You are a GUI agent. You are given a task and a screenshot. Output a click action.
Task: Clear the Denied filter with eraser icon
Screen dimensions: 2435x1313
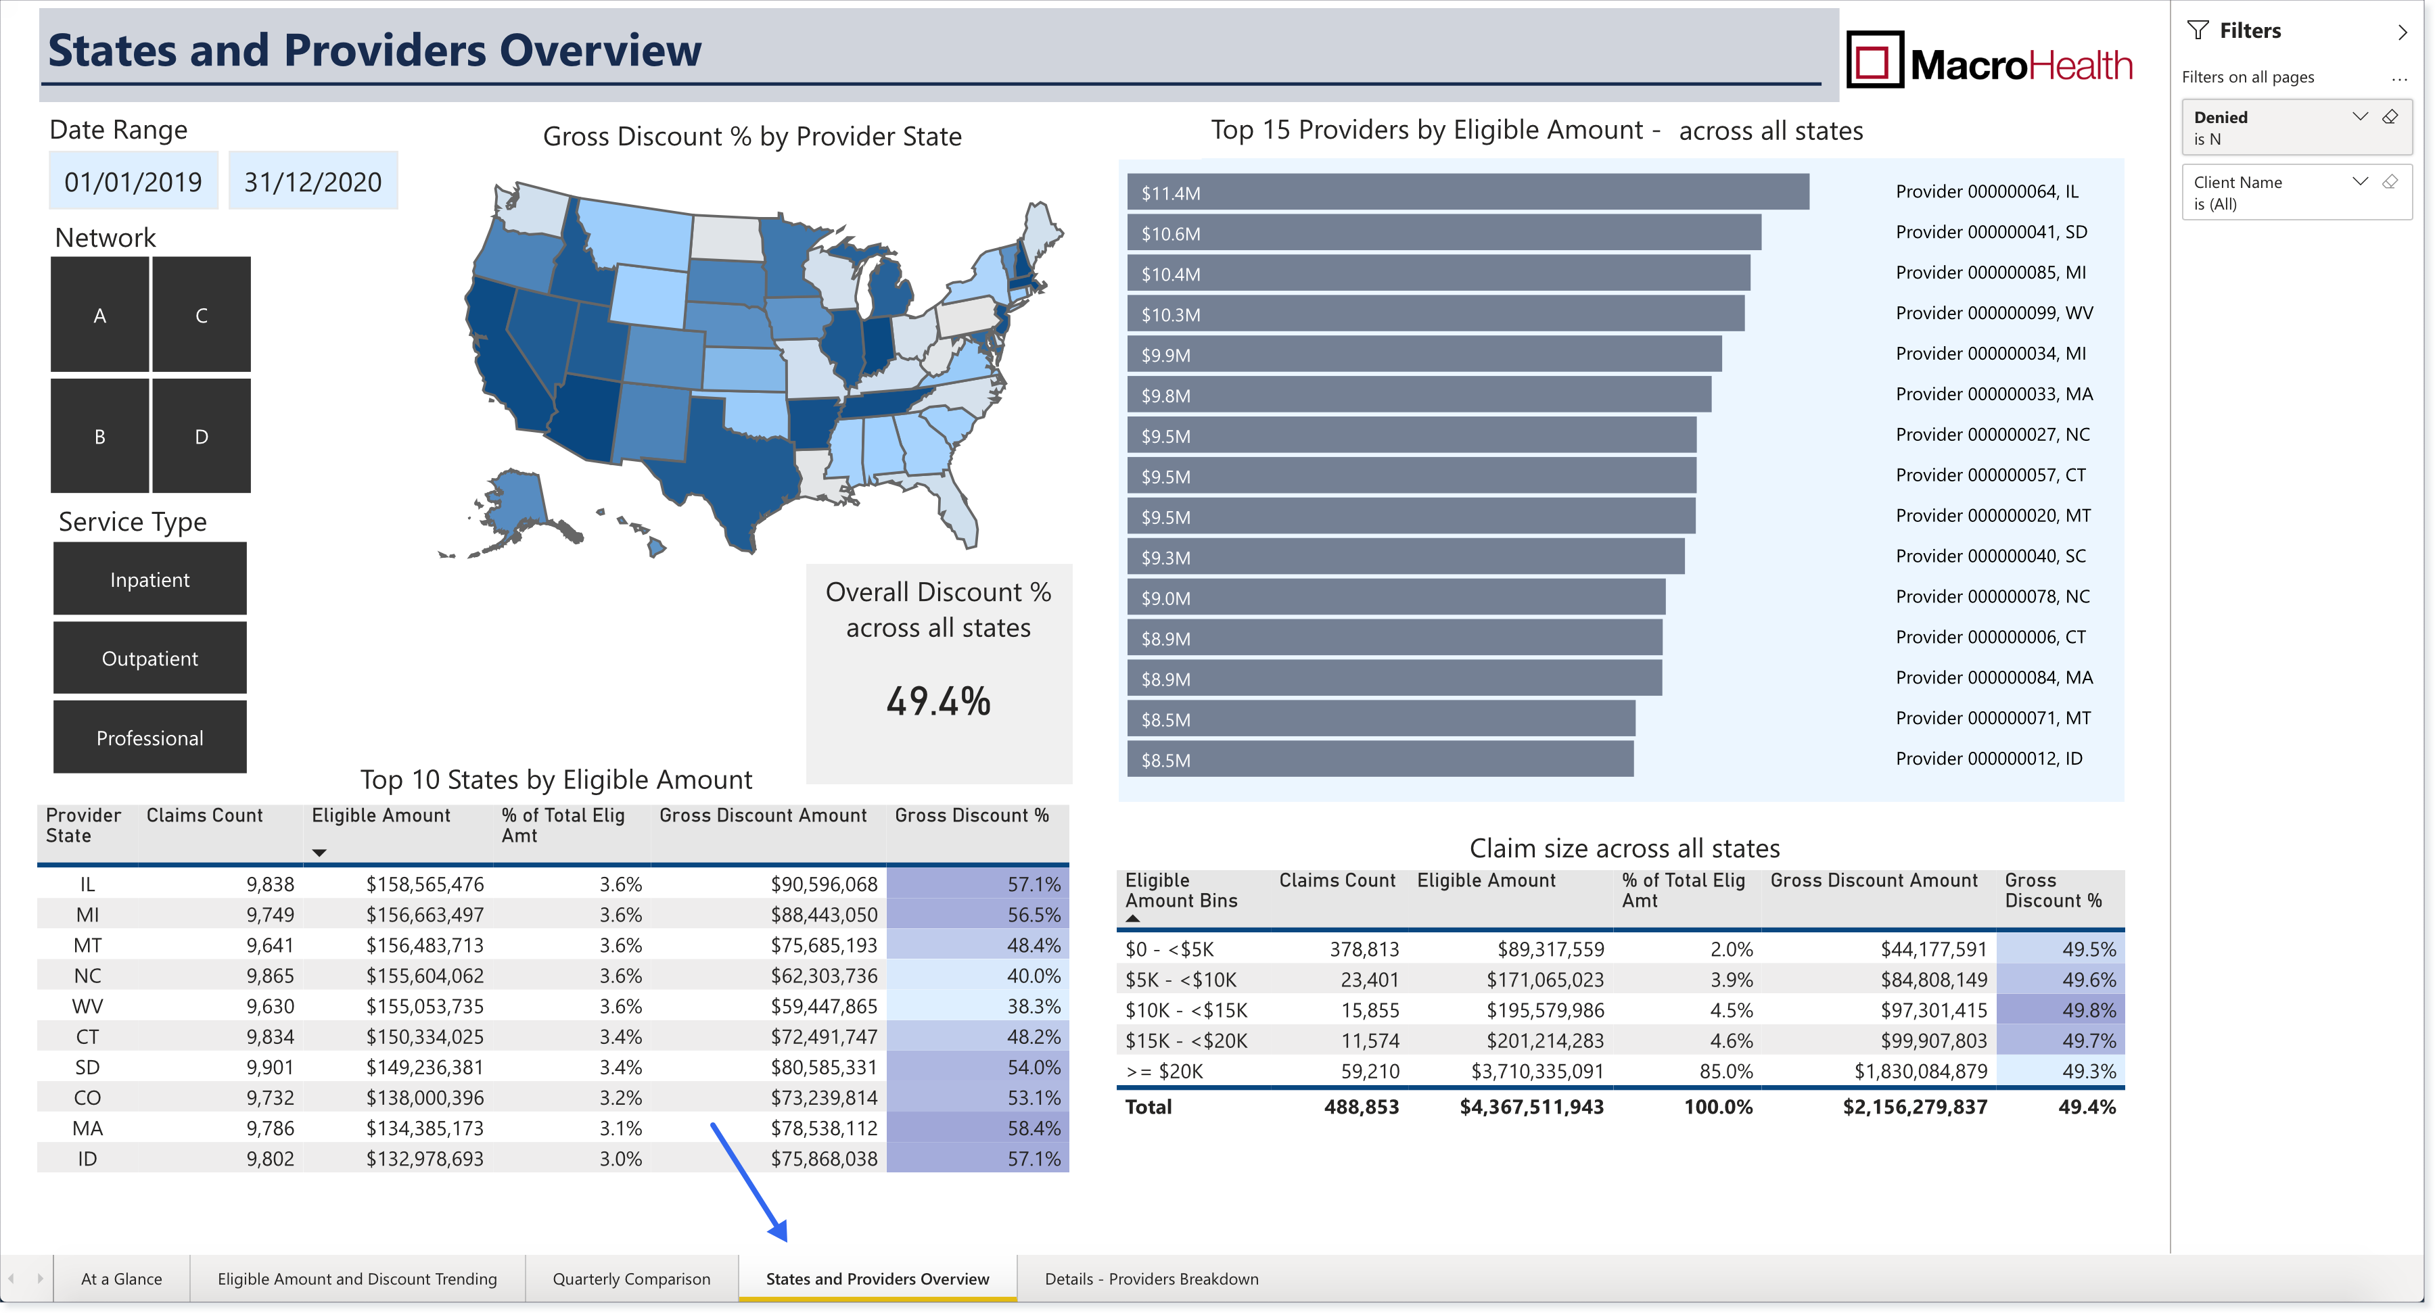coord(2390,117)
